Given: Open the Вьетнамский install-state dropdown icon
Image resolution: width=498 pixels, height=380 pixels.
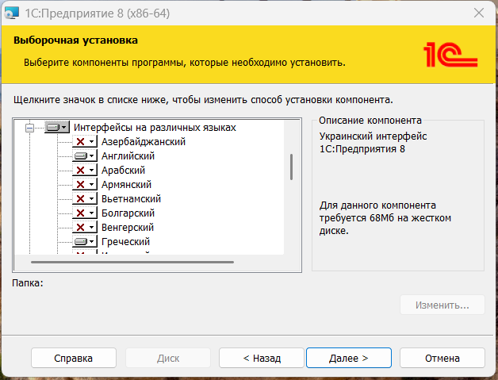Looking at the screenshot, I should click(x=85, y=199).
